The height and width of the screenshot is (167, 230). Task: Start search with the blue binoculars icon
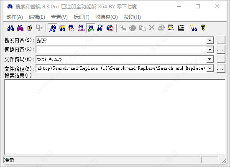[10, 28]
